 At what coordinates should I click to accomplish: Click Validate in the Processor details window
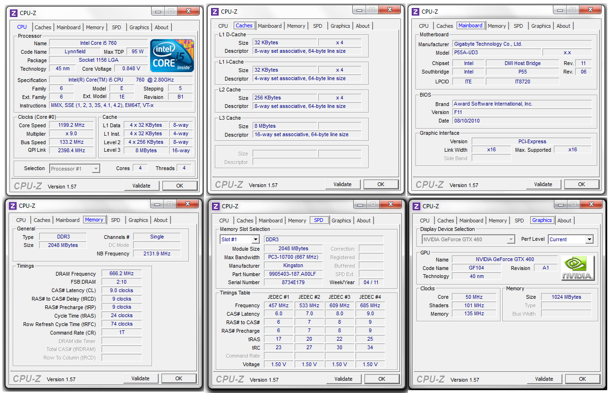141,186
